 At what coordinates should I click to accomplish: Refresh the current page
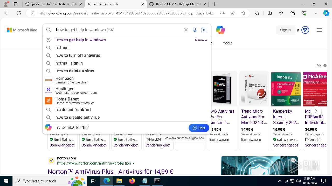click(19, 13)
